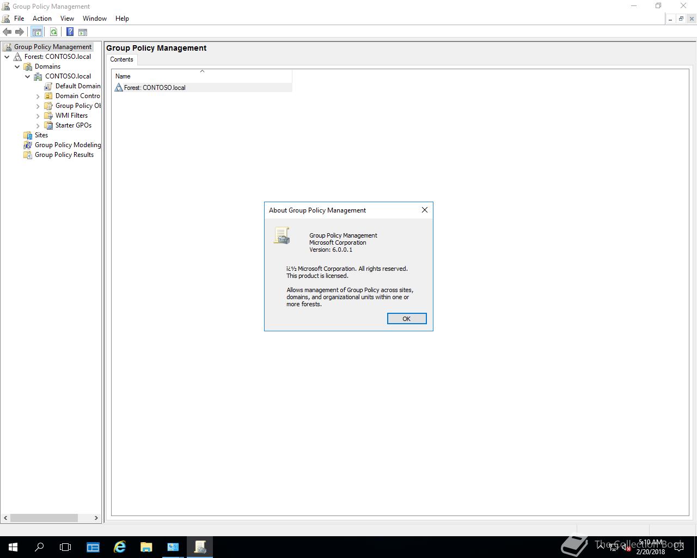Click the forest icon in Contents list row
The image size is (697, 558).
[119, 87]
